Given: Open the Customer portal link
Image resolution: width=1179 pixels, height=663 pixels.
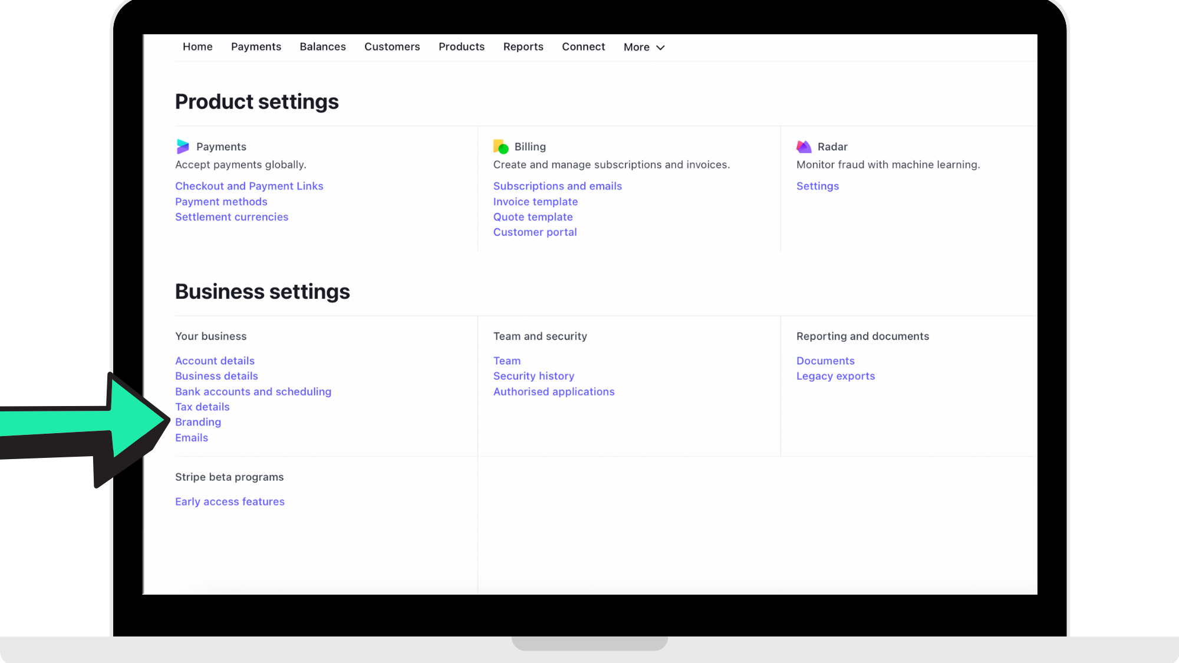Looking at the screenshot, I should [535, 232].
